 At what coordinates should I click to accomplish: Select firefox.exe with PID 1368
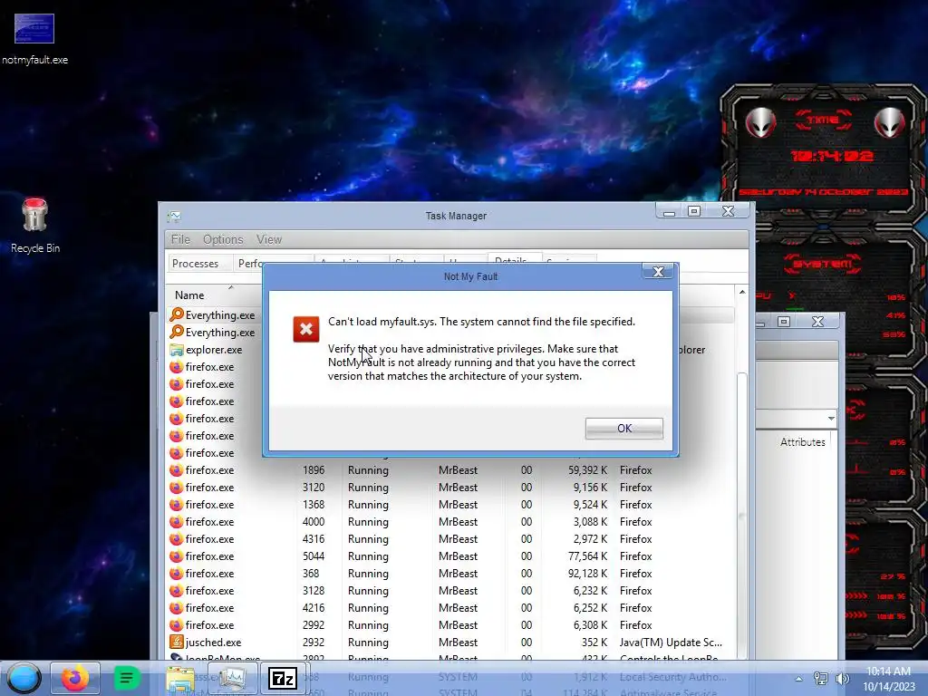click(449, 504)
